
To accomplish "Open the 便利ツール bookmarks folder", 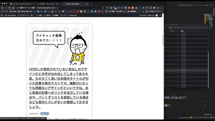I will (x=121, y=11).
